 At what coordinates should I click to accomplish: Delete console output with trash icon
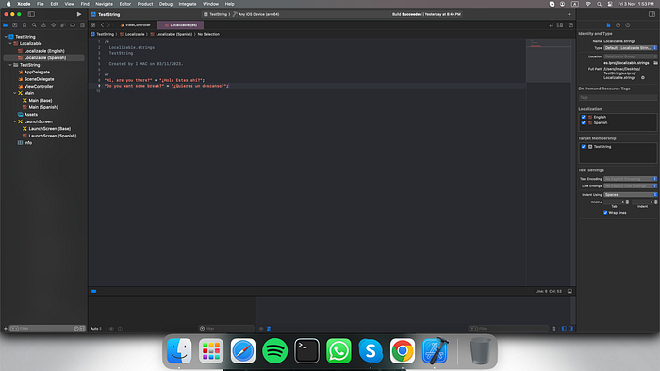553,329
